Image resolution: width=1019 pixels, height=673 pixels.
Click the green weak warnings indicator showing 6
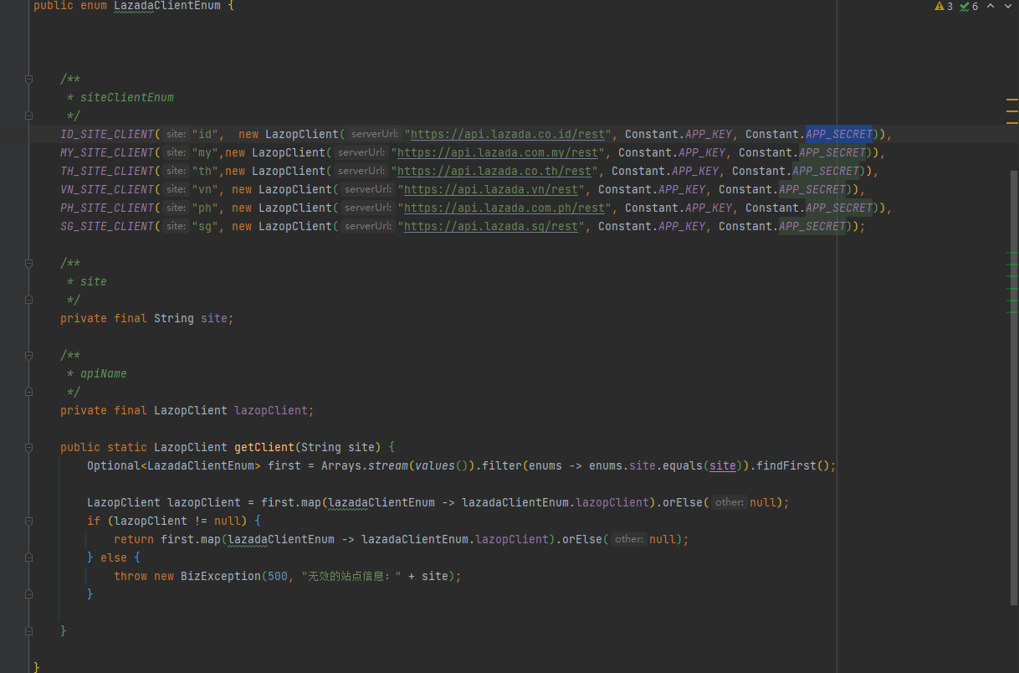969,7
